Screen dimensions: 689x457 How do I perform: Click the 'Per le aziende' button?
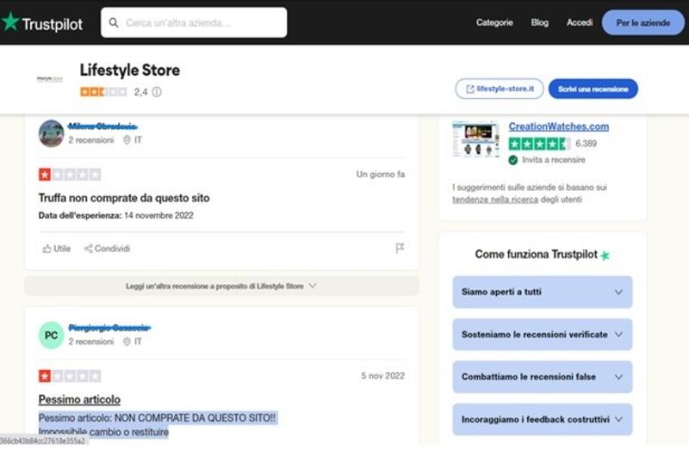coord(642,23)
